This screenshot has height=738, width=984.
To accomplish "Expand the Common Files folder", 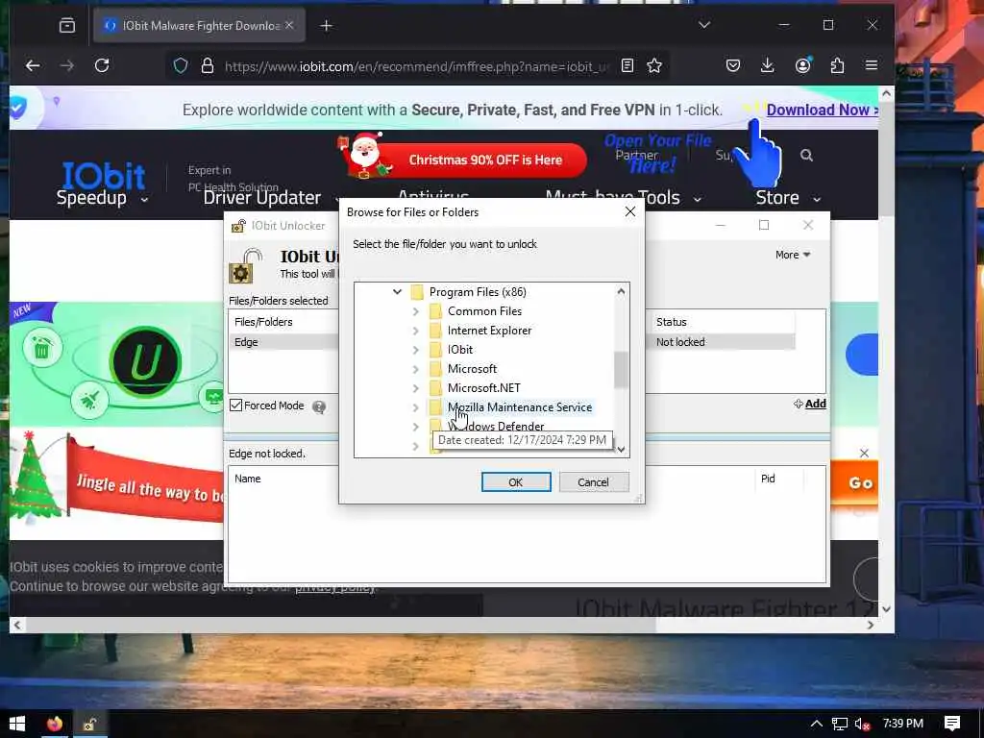I will pyautogui.click(x=415, y=311).
